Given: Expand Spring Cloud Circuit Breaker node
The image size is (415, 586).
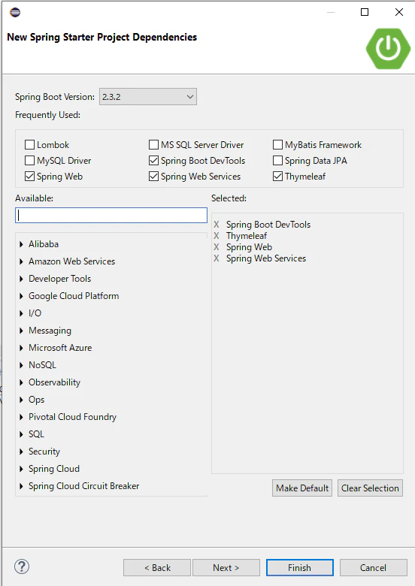Looking at the screenshot, I should point(21,486).
